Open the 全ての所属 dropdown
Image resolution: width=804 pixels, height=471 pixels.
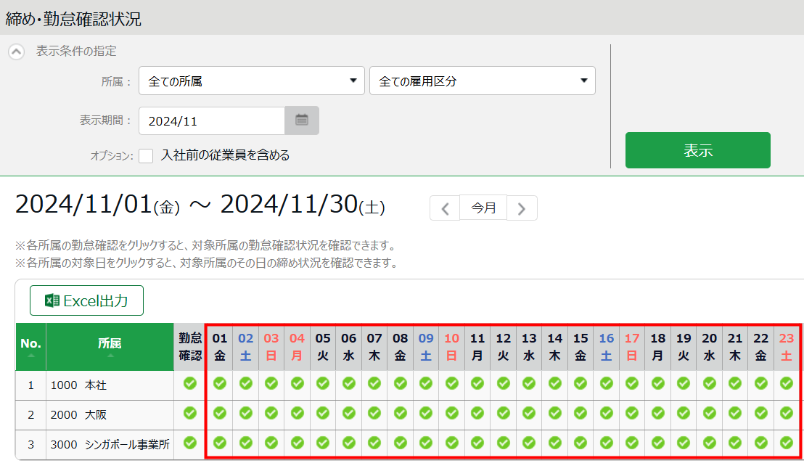click(x=251, y=81)
